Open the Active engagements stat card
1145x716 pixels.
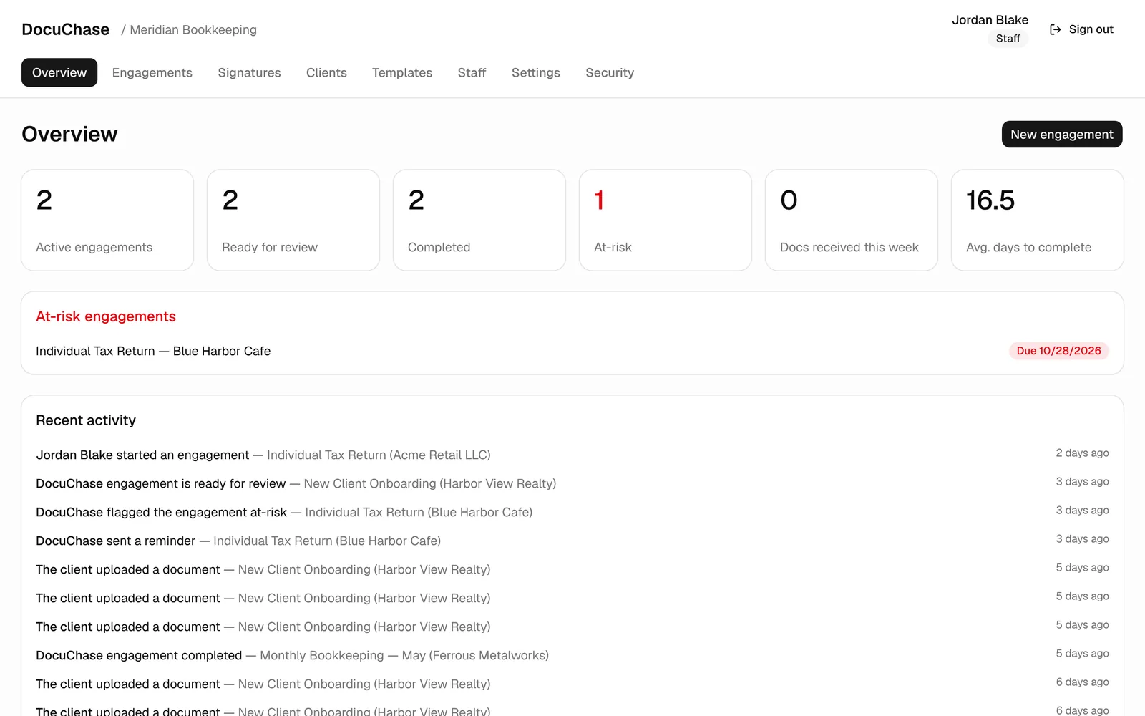pos(107,220)
